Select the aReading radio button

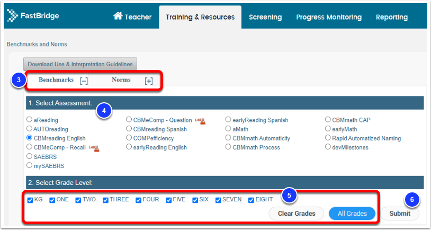[29, 119]
